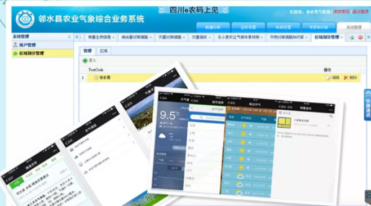Viewport: 371px width, 206px height.
Task: Open the 系统管理 top navigation tab
Action: point(354,28)
